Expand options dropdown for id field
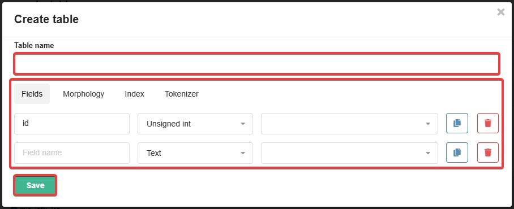Image resolution: width=514 pixels, height=209 pixels. click(349, 124)
